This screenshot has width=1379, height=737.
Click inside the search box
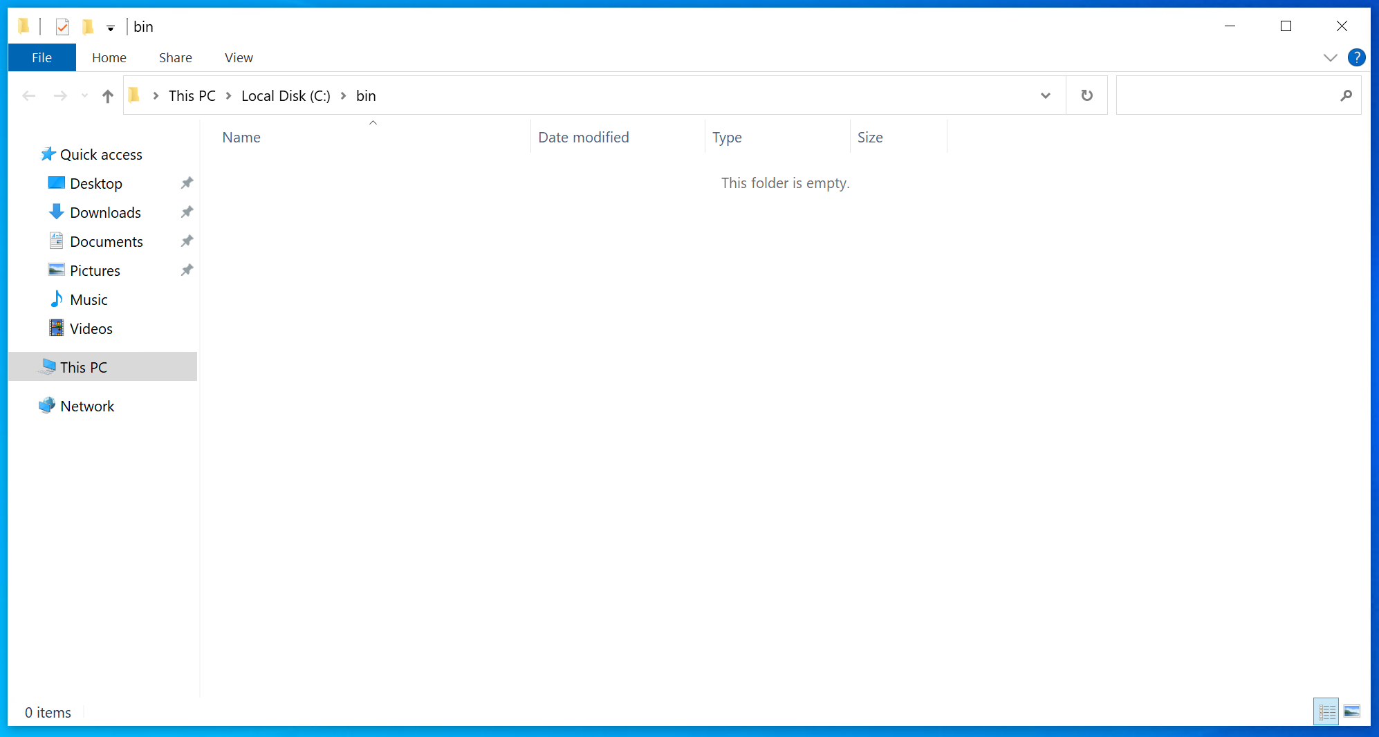click(x=1228, y=95)
